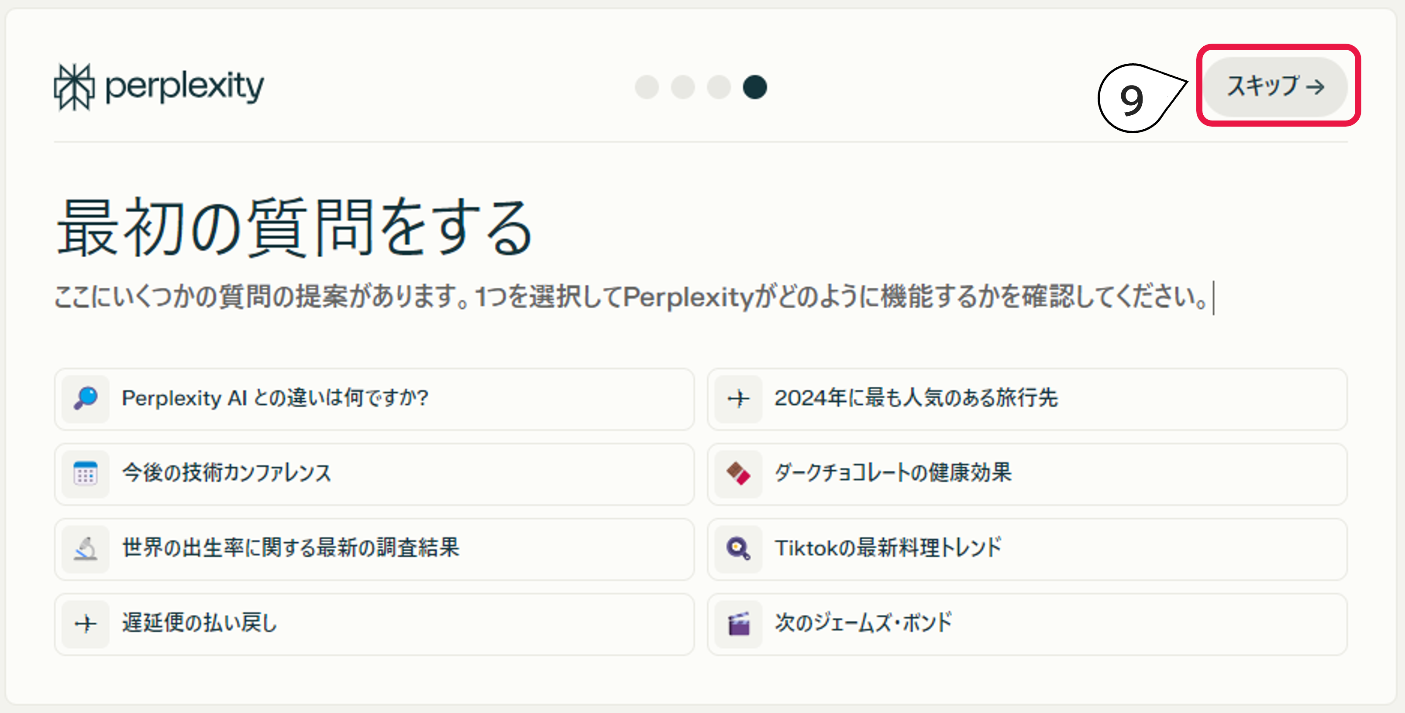The image size is (1405, 713).
Task: Go to third onboarding step dot
Action: 719,87
